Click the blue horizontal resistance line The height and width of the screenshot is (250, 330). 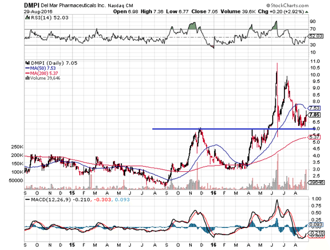pos(221,129)
